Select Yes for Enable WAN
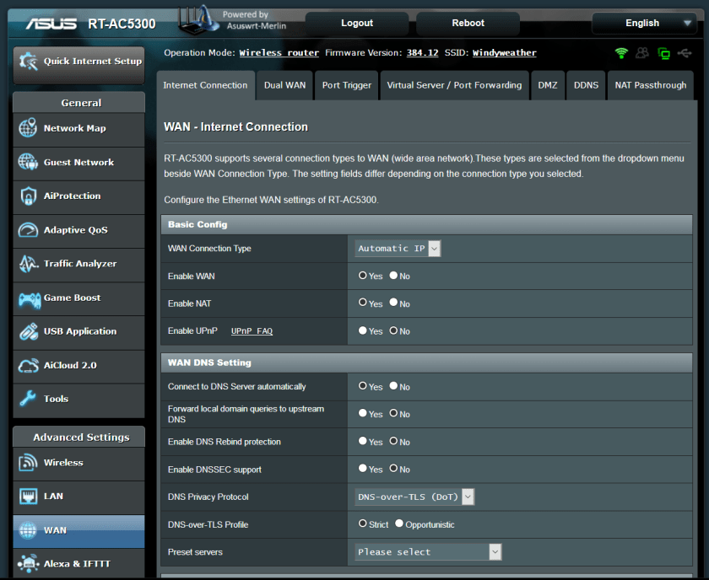The width and height of the screenshot is (709, 580). point(363,276)
